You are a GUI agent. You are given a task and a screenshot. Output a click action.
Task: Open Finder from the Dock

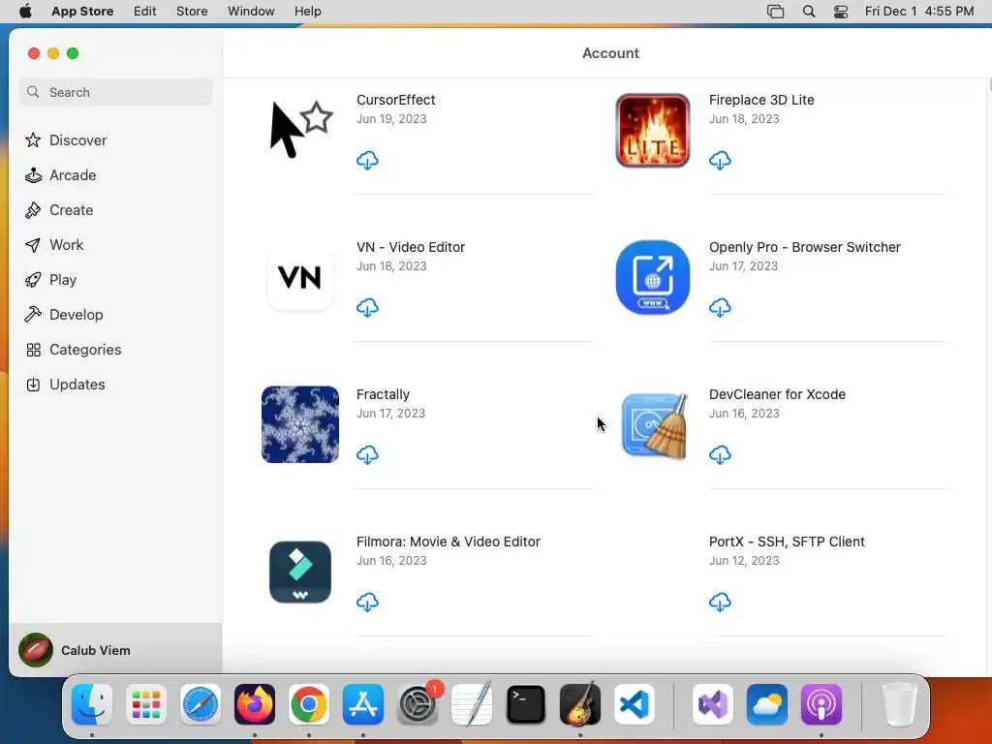point(92,704)
